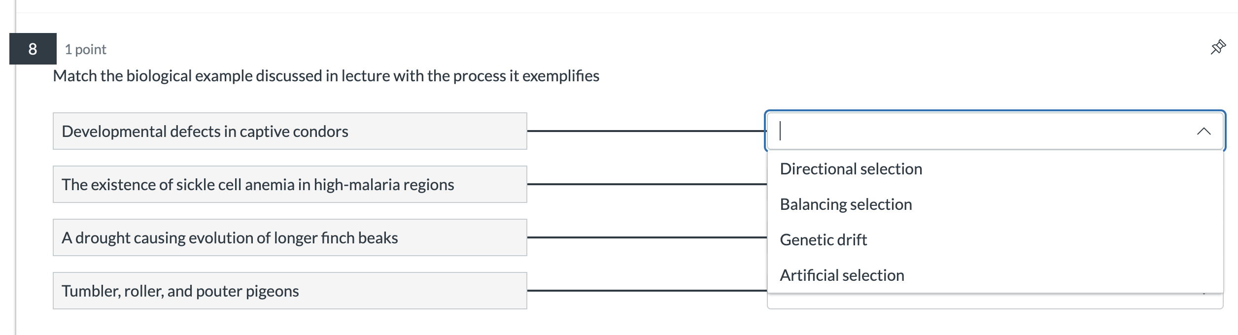Click the question number 8 badge
Screen dimensions: 1238x335
coord(33,49)
